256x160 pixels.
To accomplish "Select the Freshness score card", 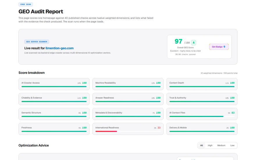I will (x=54, y=129).
